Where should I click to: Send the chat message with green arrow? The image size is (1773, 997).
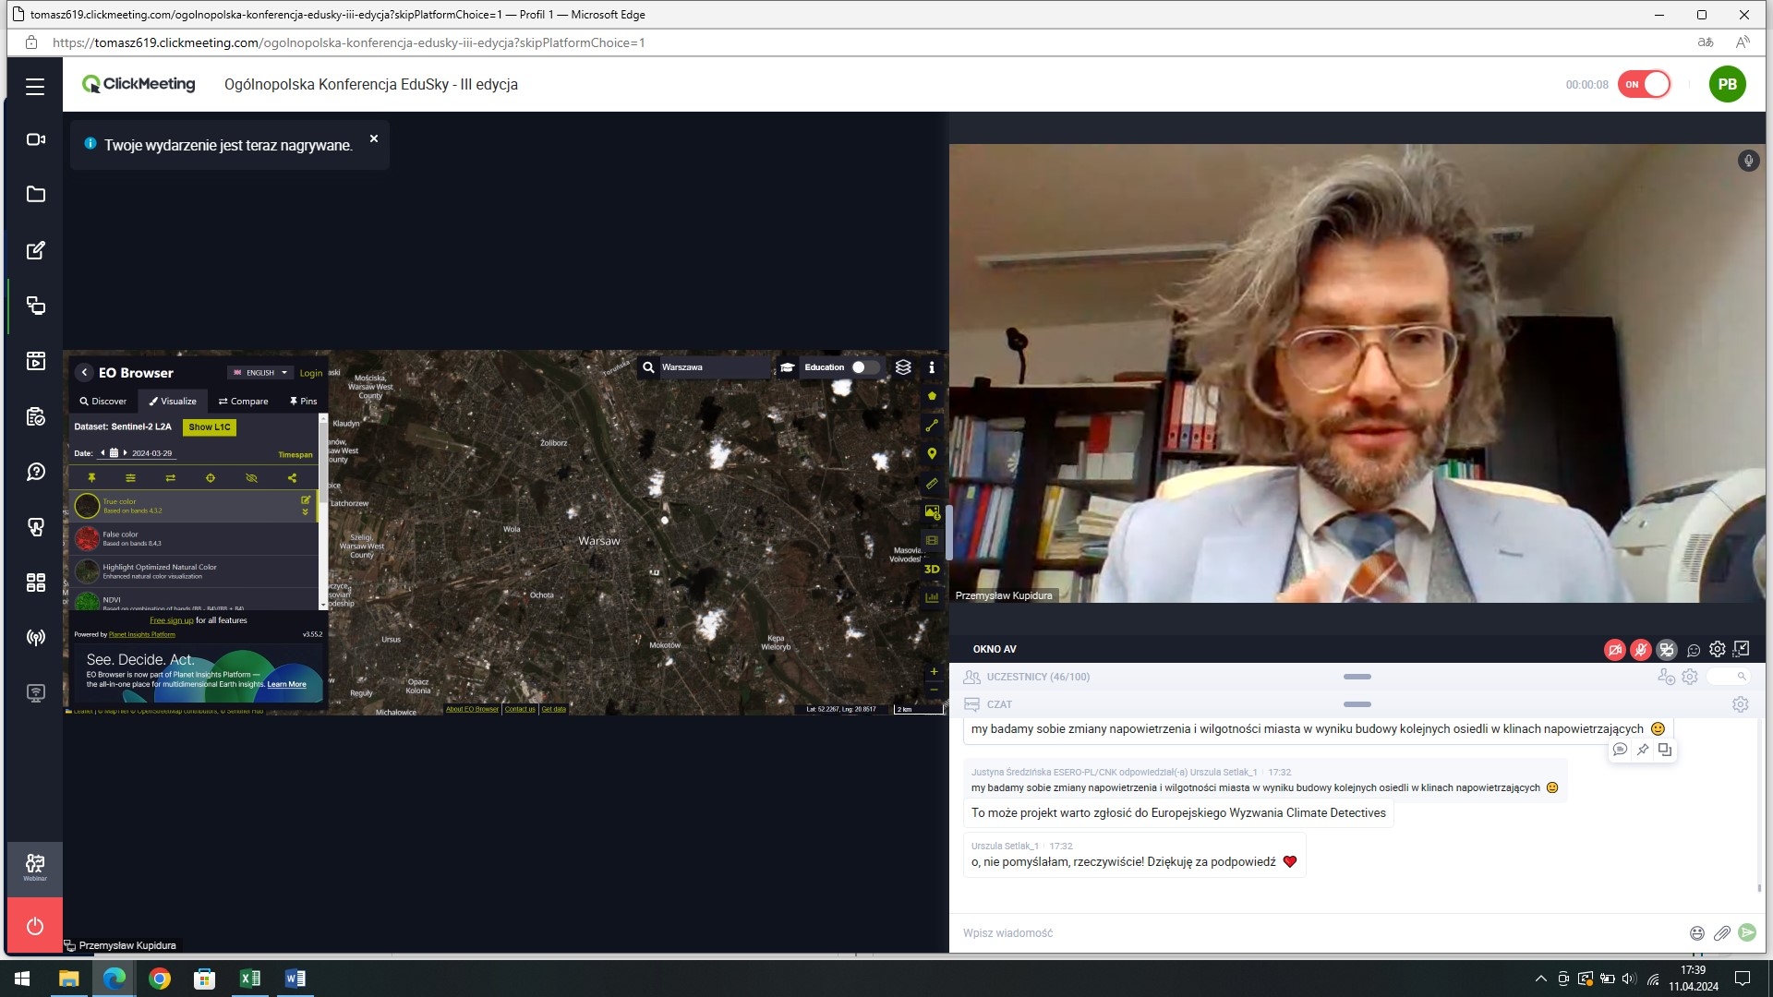pyautogui.click(x=1747, y=932)
